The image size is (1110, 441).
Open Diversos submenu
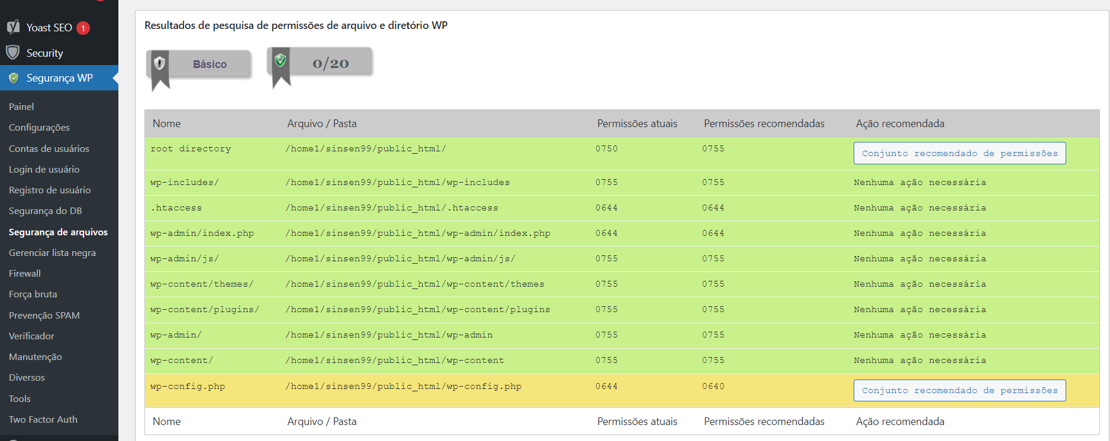tap(27, 377)
